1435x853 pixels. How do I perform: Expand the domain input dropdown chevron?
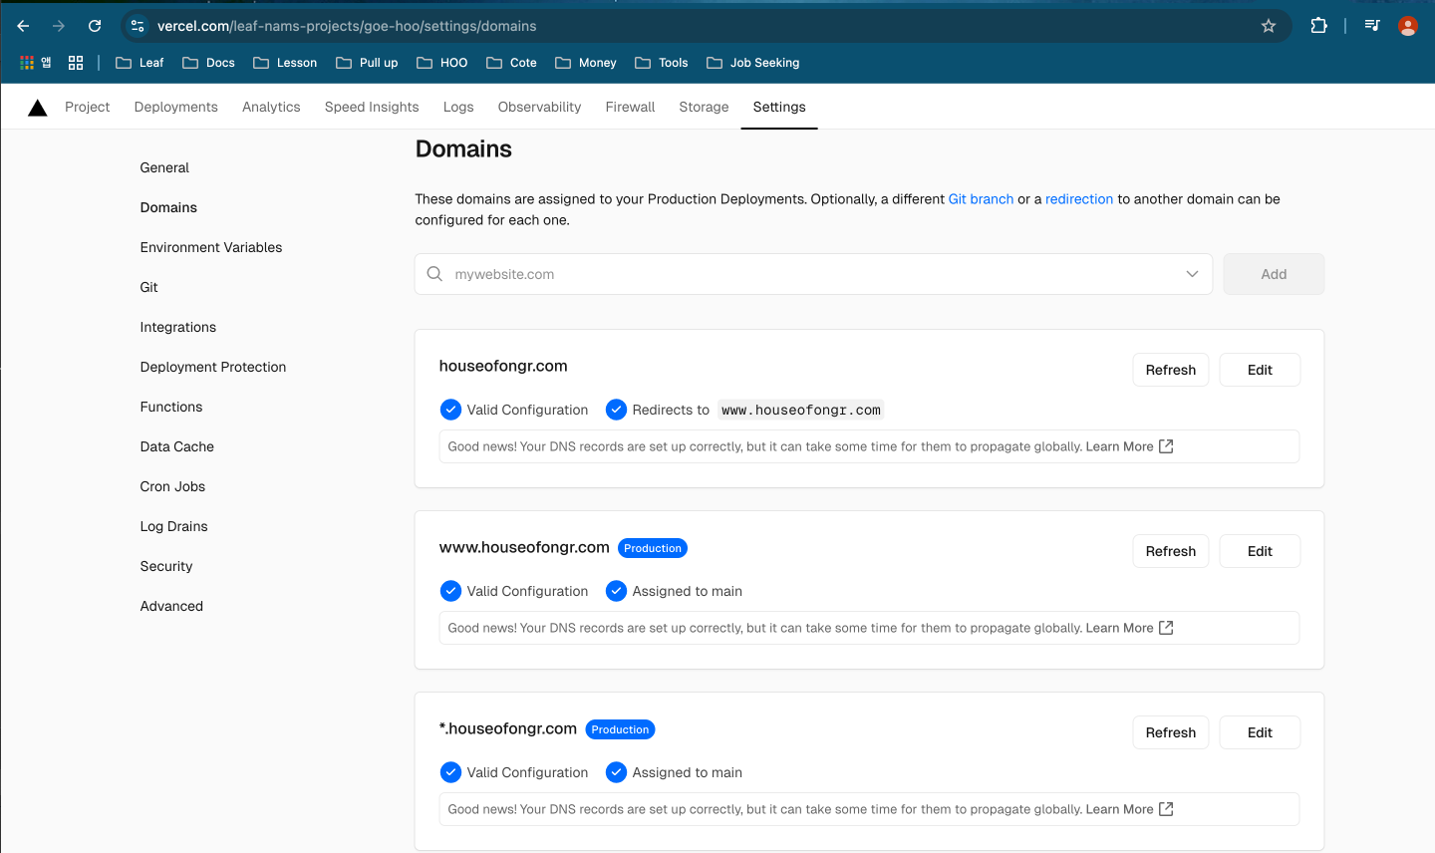point(1192,274)
